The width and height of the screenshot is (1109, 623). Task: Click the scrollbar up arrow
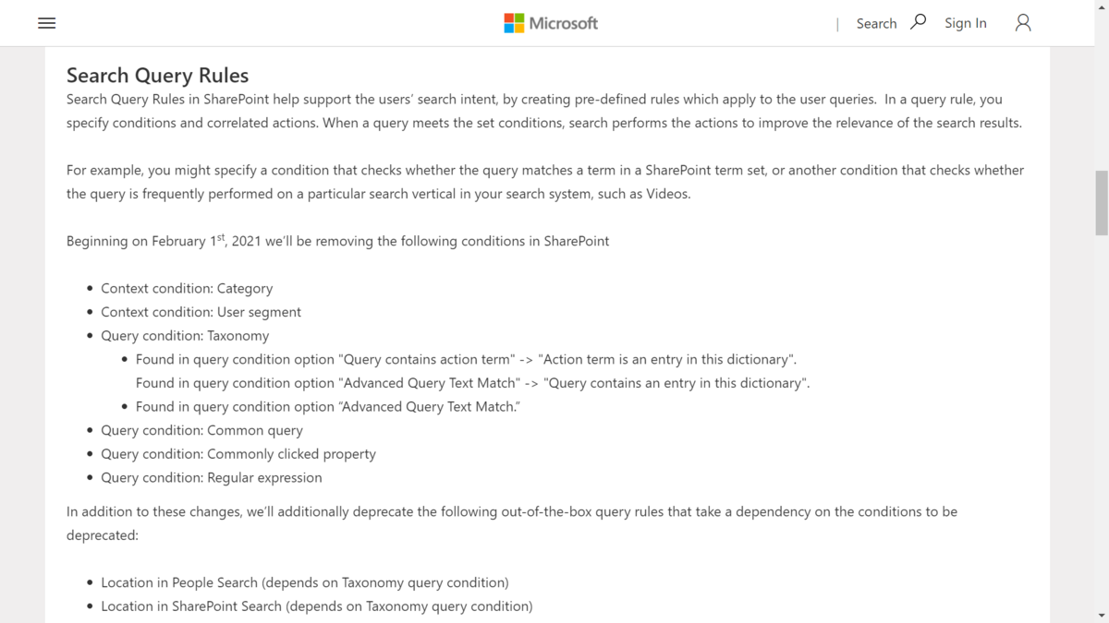click(x=1101, y=7)
